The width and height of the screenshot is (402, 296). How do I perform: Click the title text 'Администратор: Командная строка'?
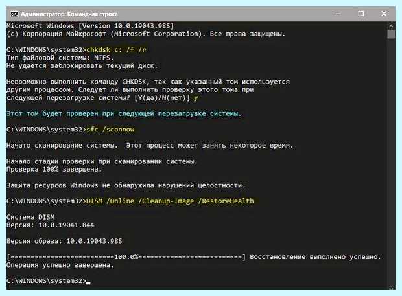point(69,14)
